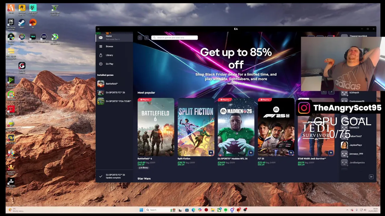Open the FC 26 Update complete notification
385x216 pixels.
pos(114,176)
